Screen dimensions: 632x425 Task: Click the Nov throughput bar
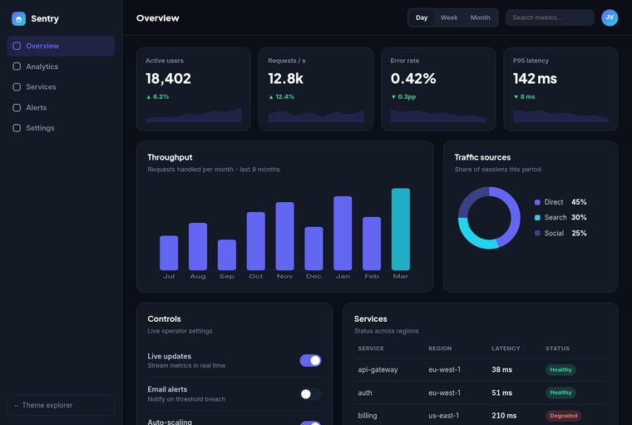click(x=284, y=236)
